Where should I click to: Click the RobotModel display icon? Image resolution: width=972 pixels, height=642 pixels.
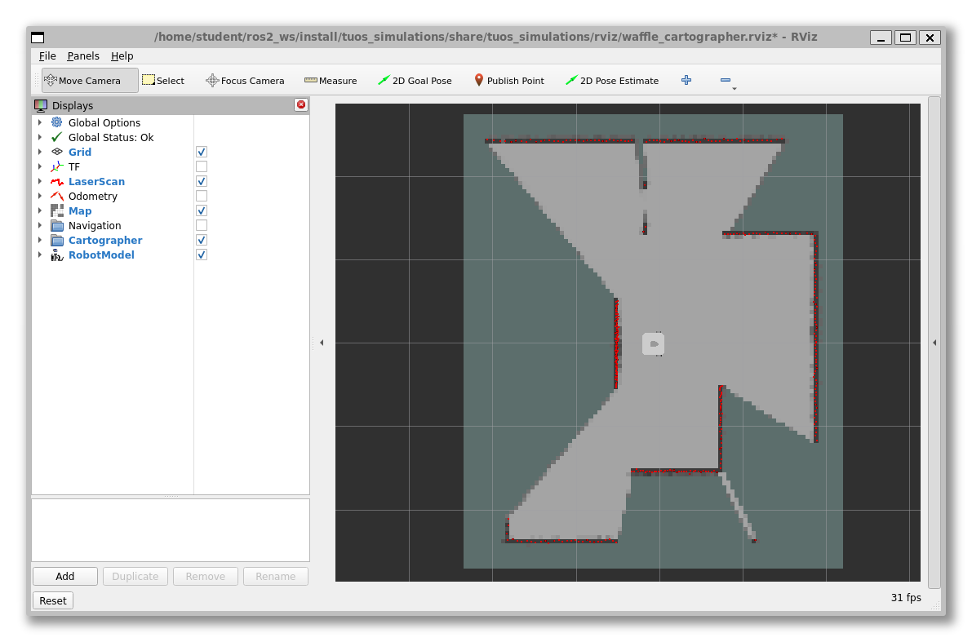pyautogui.click(x=57, y=255)
